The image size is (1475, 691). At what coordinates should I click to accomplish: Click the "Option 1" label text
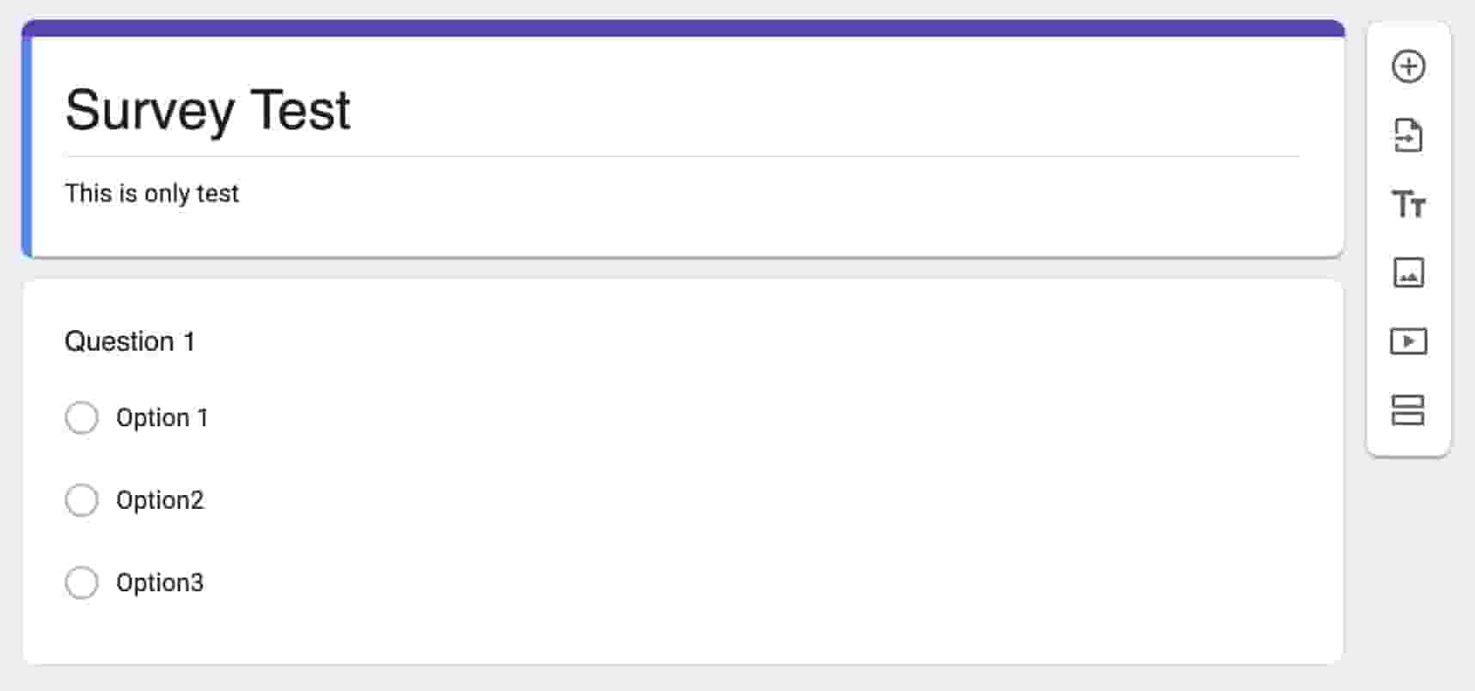click(x=162, y=418)
